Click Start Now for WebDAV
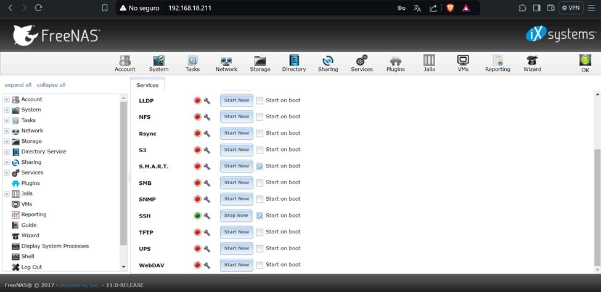 (237, 265)
